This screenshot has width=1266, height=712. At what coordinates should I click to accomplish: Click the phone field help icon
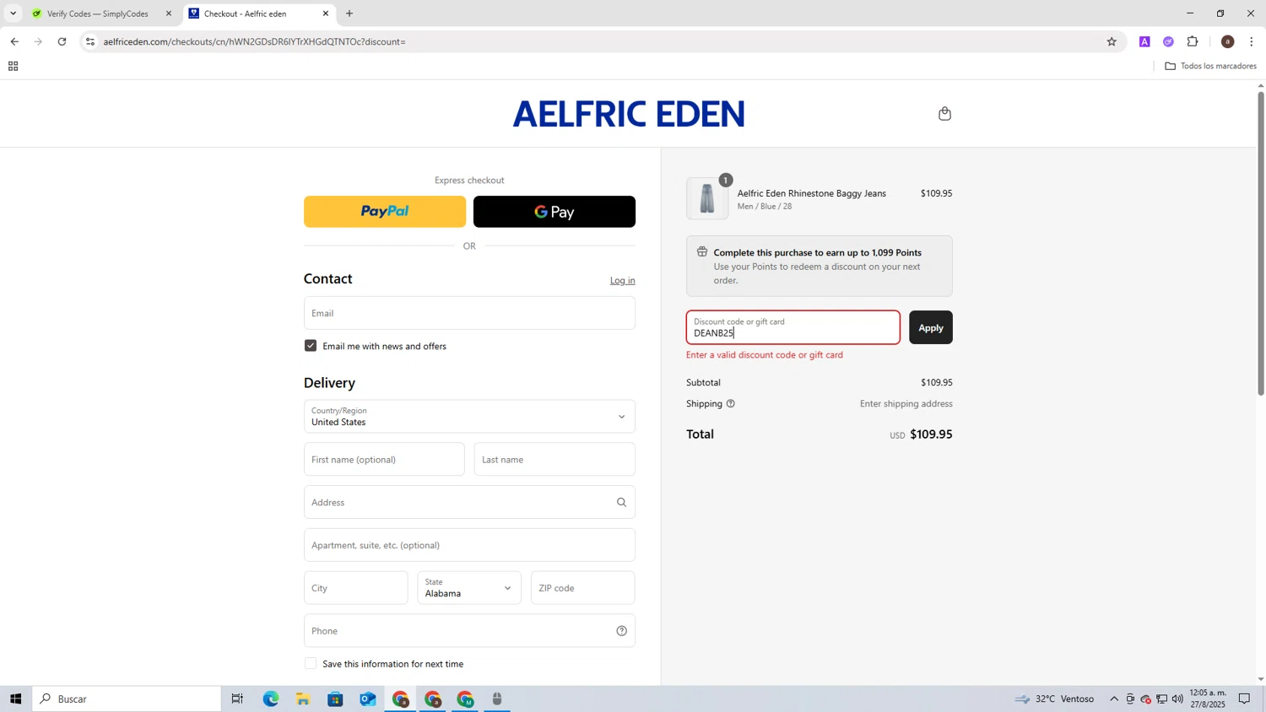pyautogui.click(x=621, y=631)
